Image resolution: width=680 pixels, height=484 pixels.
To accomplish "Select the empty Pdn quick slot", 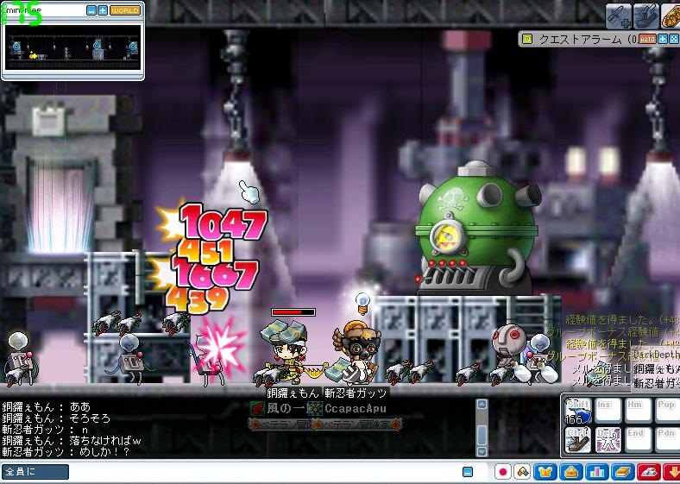I will coord(667,440).
